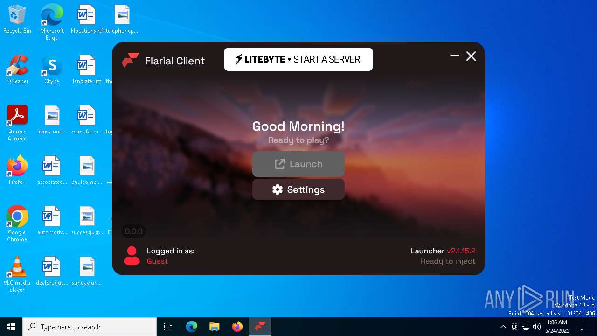Click the Flarial taskbar button

point(260,327)
